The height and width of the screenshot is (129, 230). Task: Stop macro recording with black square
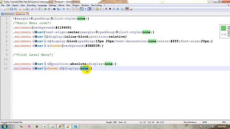pos(110,9)
